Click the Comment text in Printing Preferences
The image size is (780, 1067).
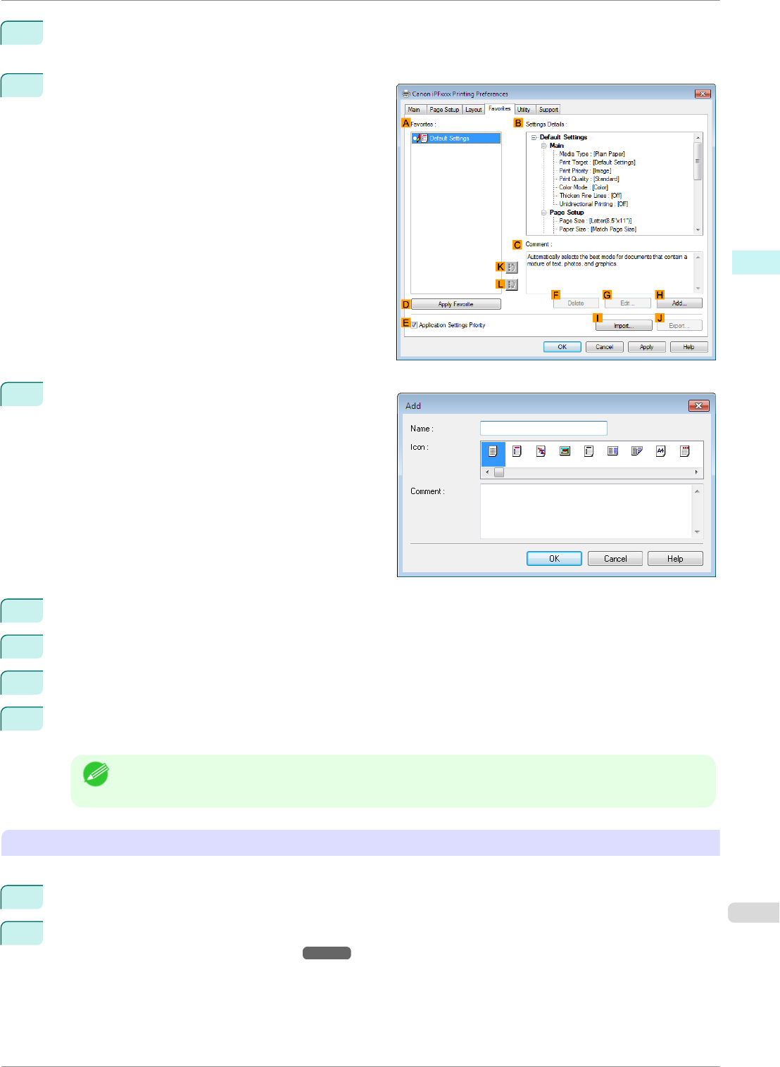[608, 260]
